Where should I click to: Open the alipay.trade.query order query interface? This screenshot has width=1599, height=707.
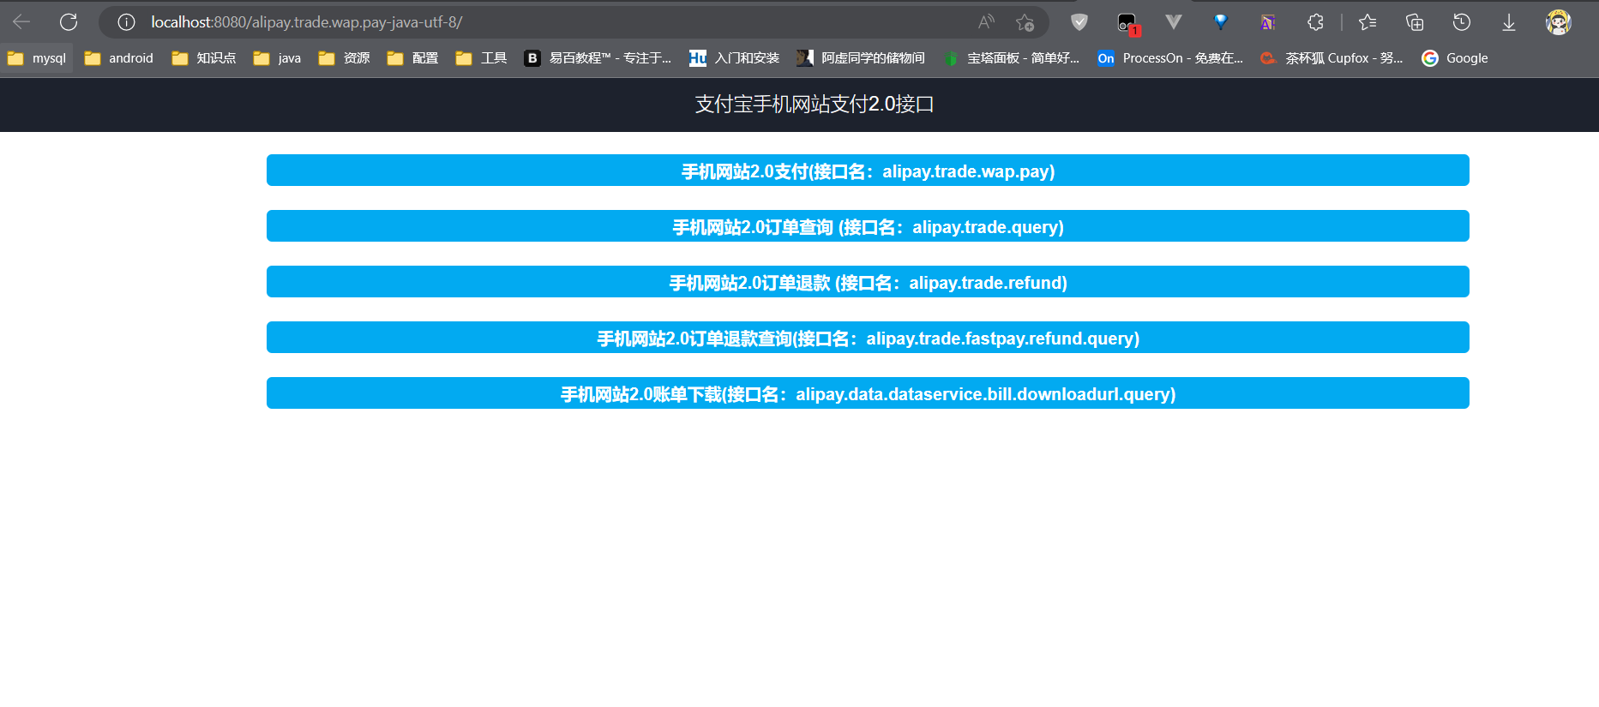click(x=868, y=226)
